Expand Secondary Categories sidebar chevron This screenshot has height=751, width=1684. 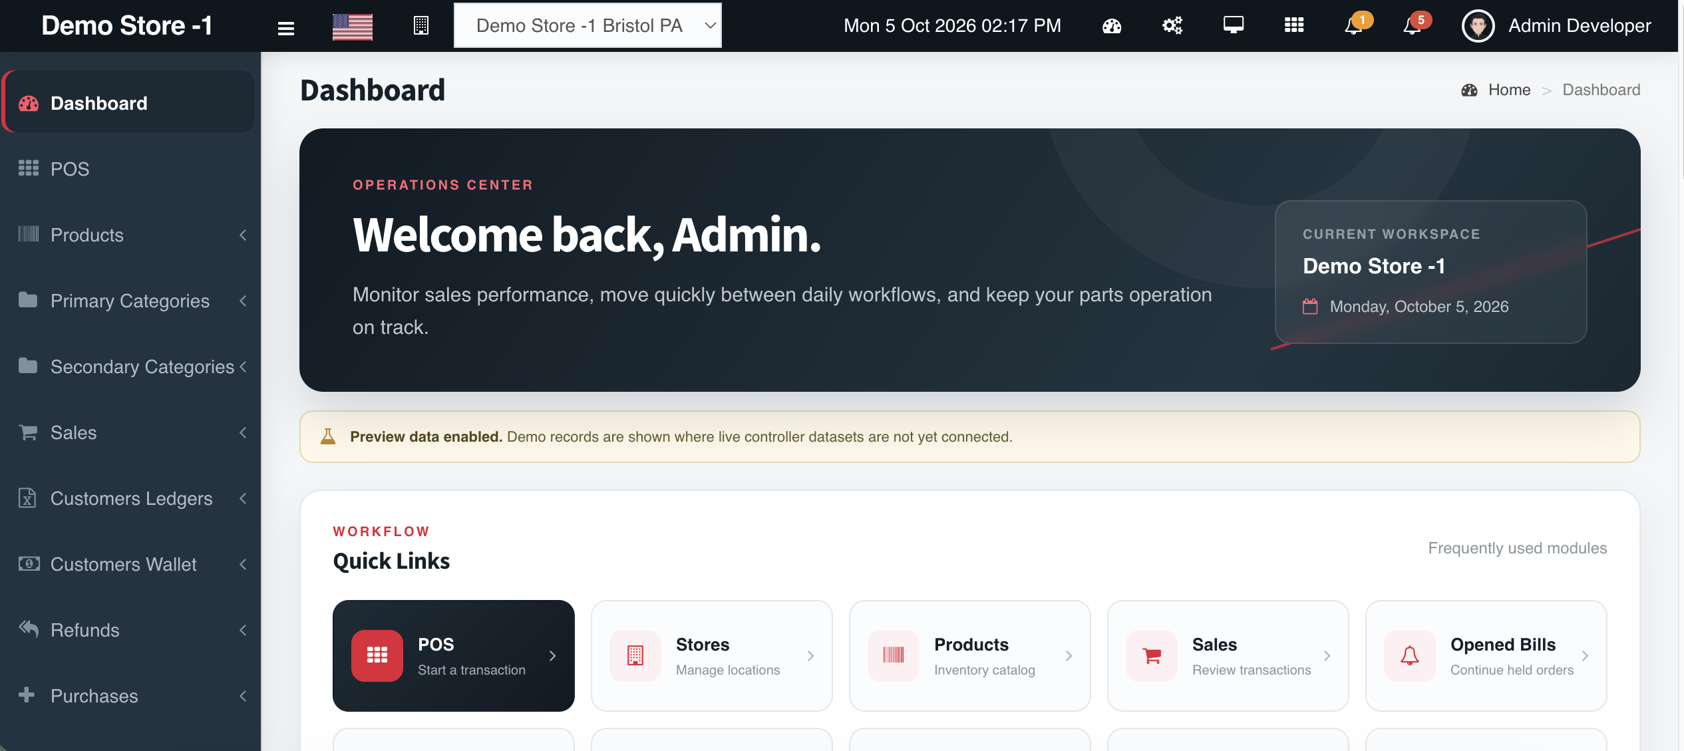[243, 367]
